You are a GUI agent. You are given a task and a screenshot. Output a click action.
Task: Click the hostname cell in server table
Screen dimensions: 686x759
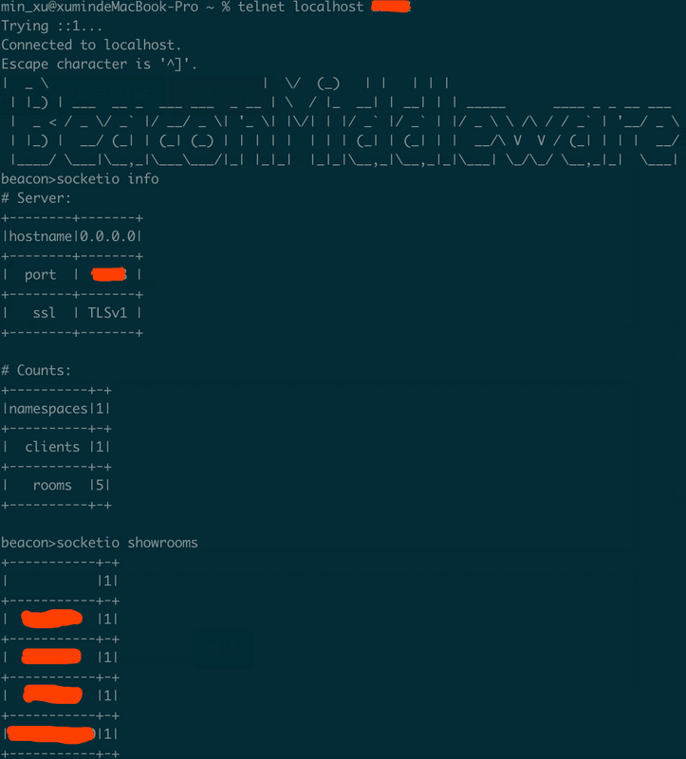pos(40,236)
